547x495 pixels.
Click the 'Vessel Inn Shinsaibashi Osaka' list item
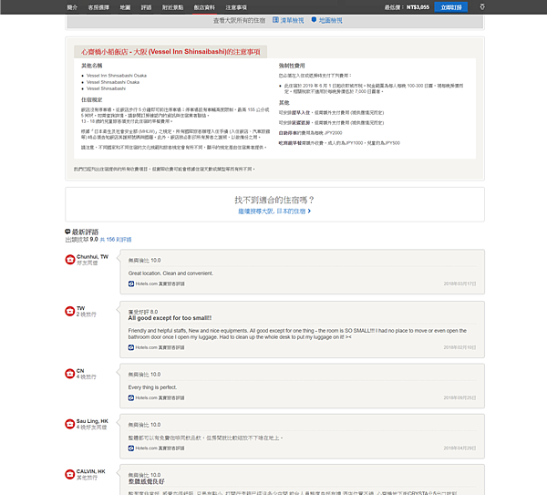point(117,76)
